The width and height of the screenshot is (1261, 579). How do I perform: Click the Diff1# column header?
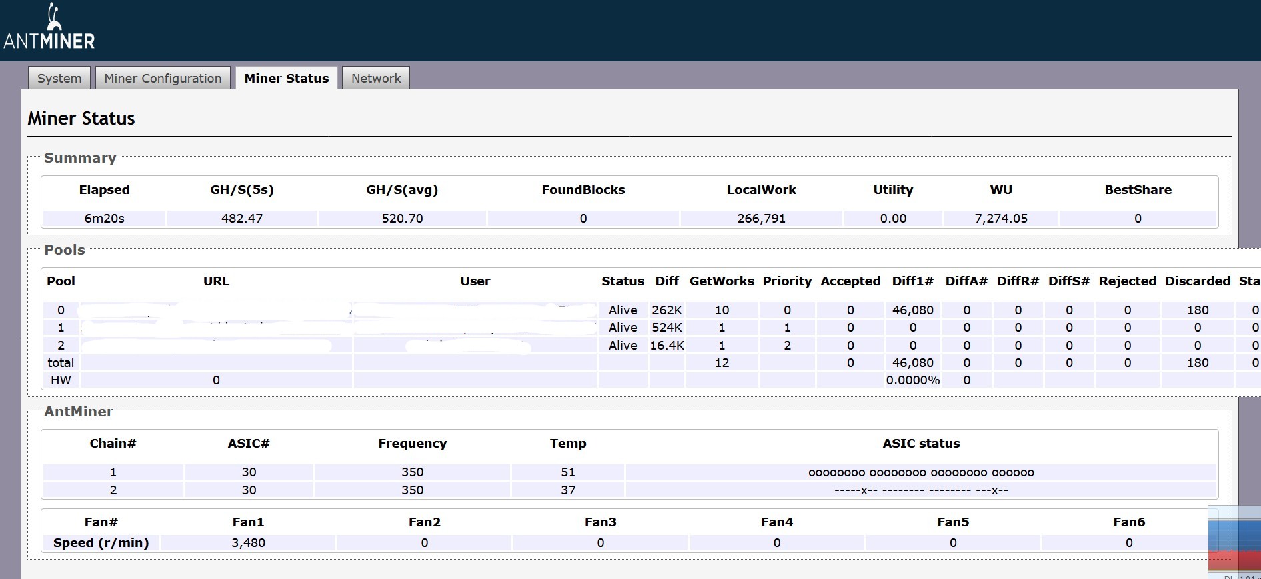tap(912, 281)
